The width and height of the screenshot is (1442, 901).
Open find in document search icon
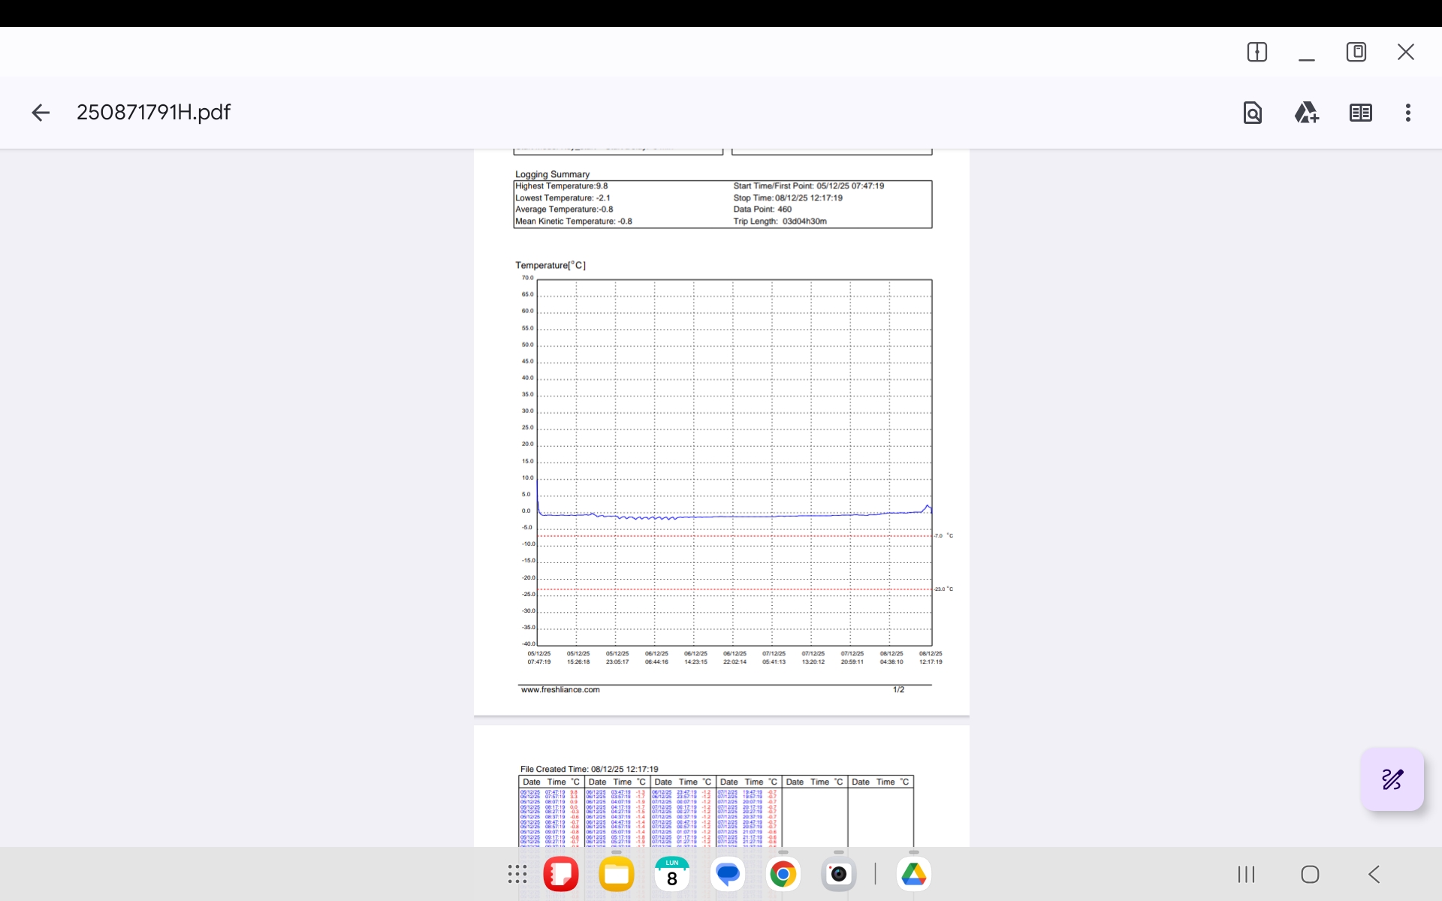click(x=1252, y=113)
